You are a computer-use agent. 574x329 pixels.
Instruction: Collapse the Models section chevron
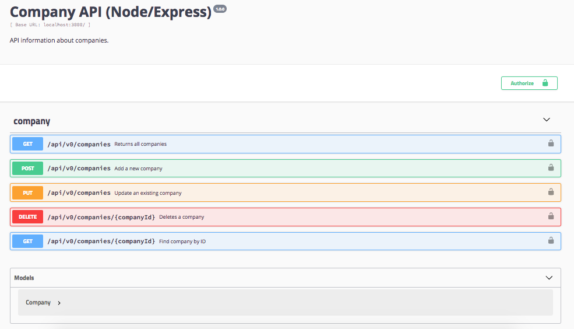[549, 278]
